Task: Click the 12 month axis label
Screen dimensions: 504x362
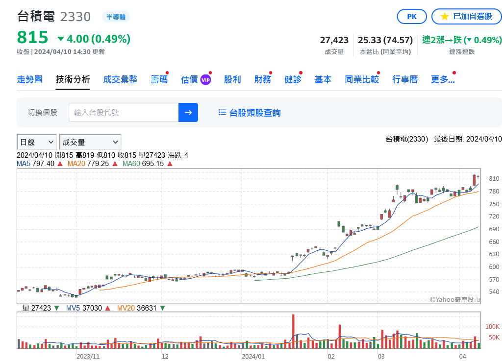Action: (x=165, y=356)
